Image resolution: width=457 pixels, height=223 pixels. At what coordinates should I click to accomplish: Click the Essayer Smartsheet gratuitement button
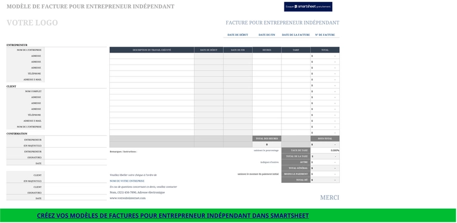[308, 7]
